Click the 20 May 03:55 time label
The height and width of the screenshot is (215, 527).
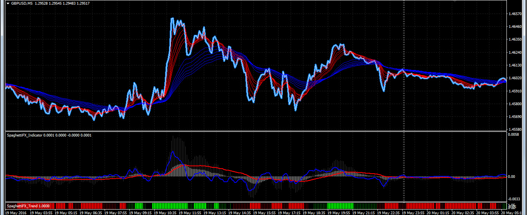pos(487,213)
